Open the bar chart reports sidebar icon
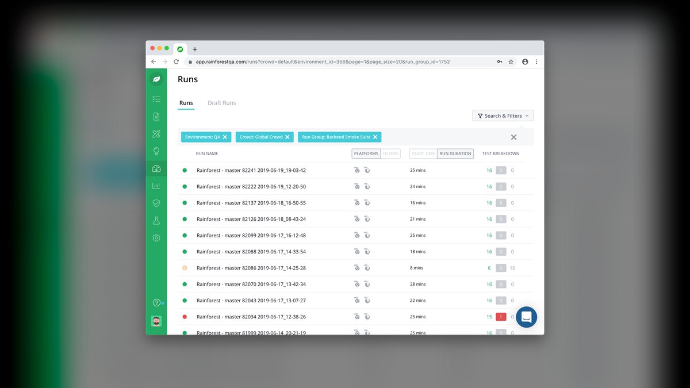 pyautogui.click(x=156, y=186)
